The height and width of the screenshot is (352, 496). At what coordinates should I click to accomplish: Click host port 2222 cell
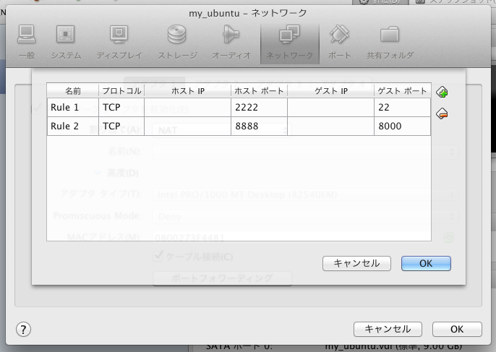click(x=259, y=108)
